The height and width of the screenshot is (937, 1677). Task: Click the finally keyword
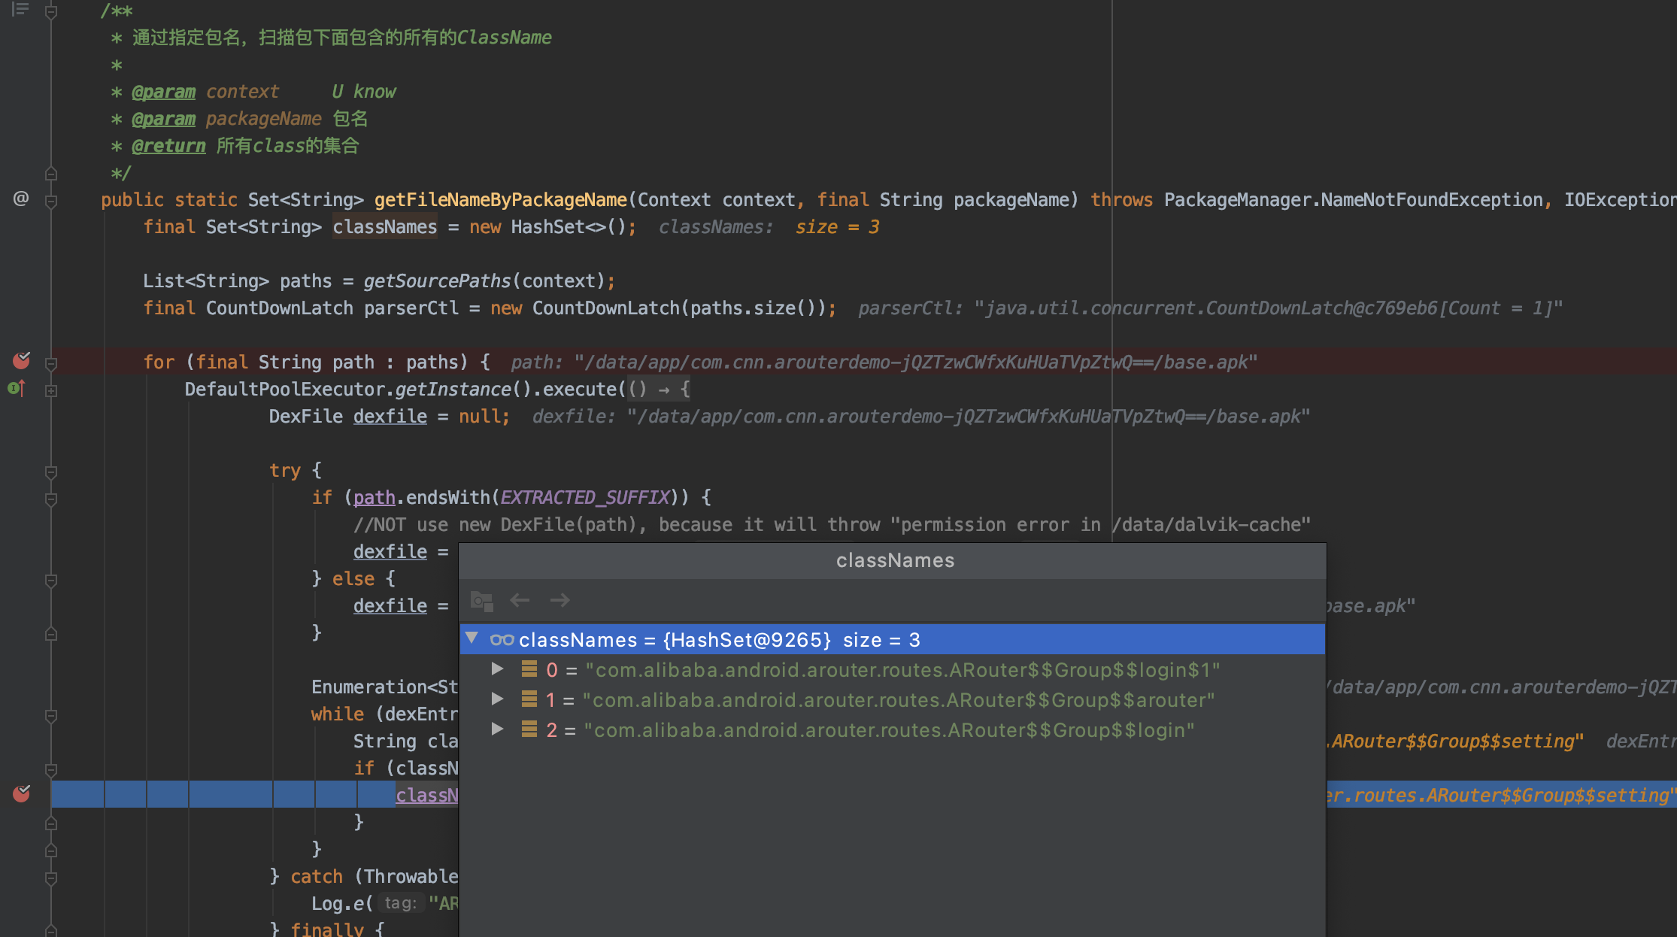[x=327, y=929]
